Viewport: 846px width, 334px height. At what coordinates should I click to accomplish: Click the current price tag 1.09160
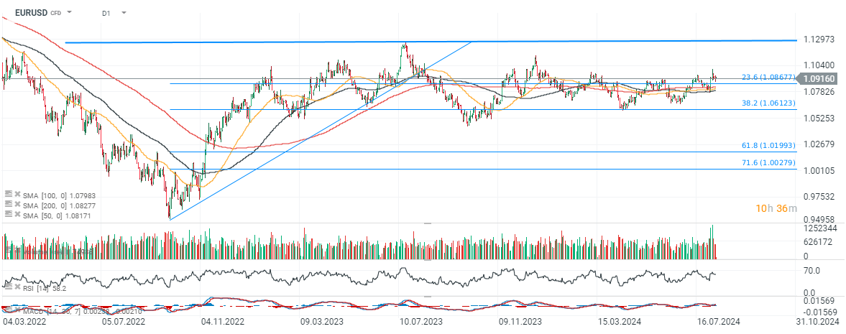(x=819, y=78)
